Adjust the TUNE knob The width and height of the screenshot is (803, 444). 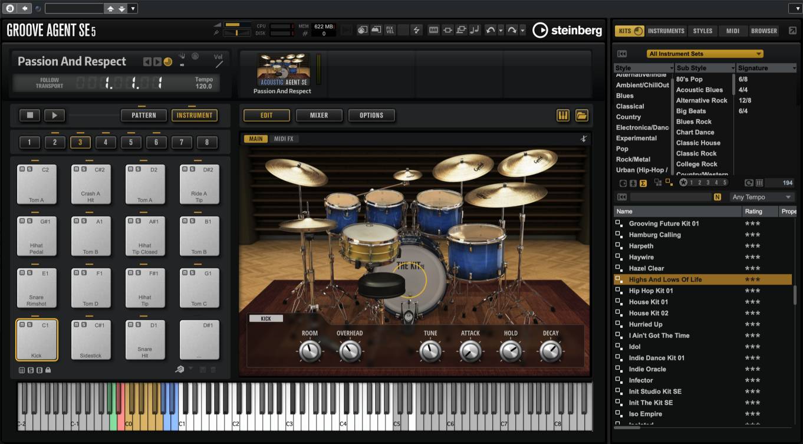click(430, 351)
